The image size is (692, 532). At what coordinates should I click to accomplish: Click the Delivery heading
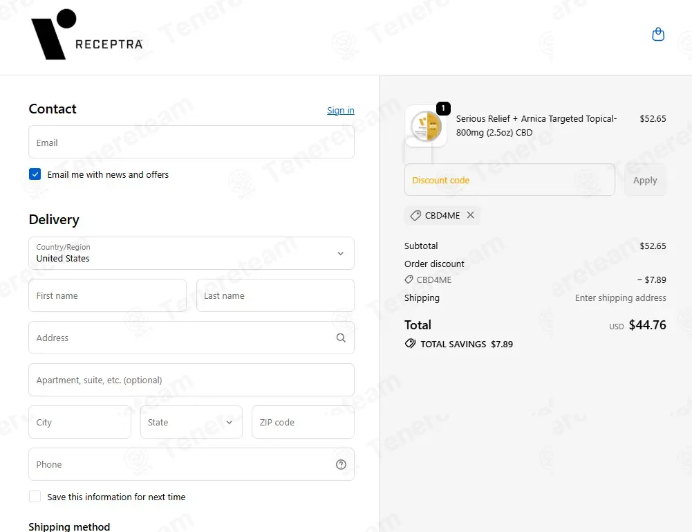(54, 219)
